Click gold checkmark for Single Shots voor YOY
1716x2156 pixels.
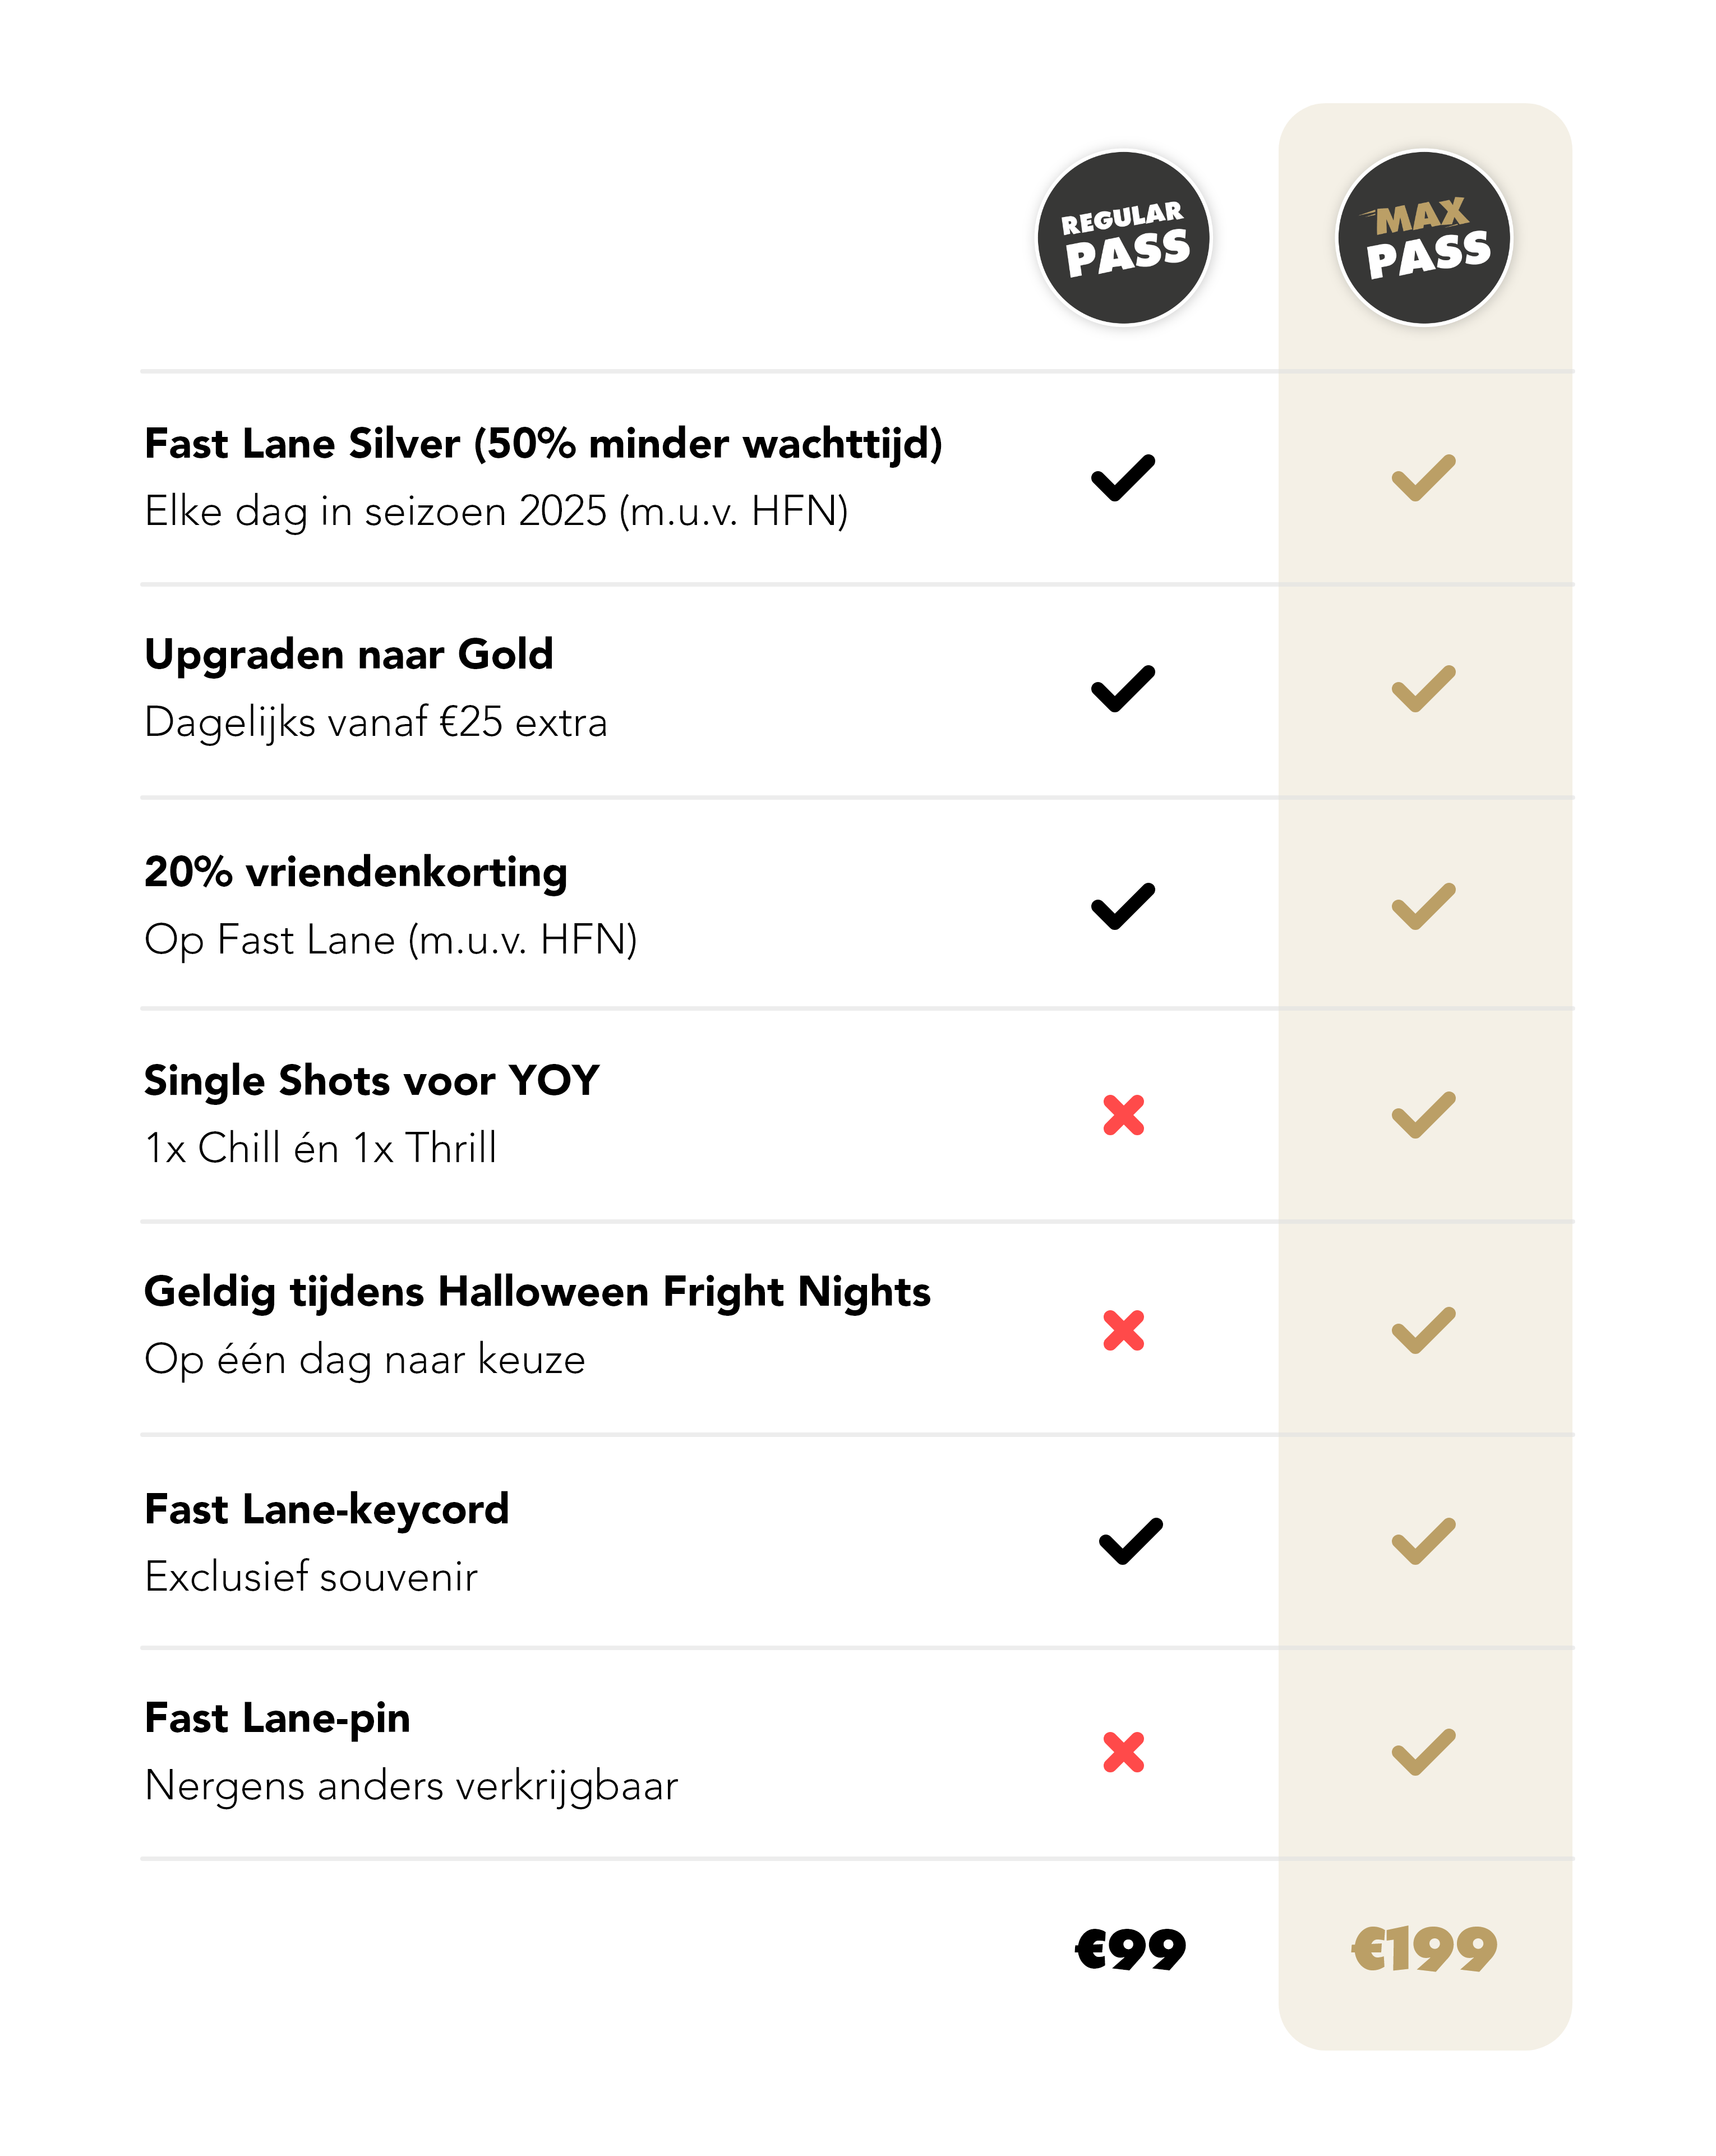coord(1424,1115)
